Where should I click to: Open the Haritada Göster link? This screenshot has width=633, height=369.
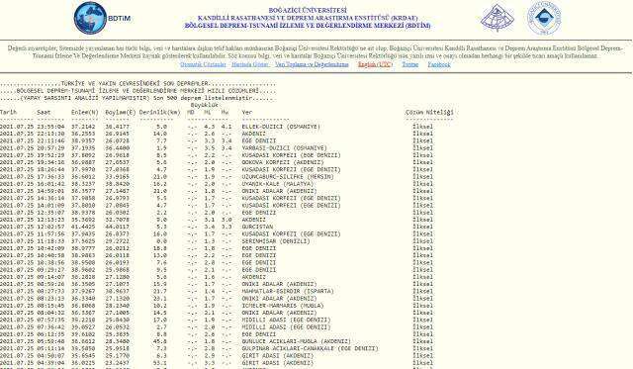[250, 64]
